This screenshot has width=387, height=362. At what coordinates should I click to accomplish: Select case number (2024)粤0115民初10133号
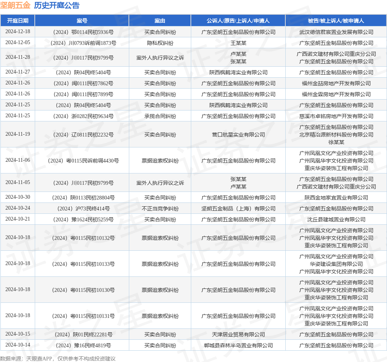pos(83,264)
